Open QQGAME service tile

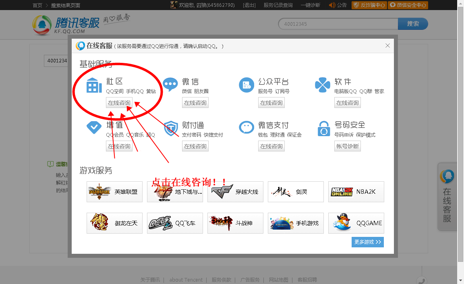coord(356,223)
